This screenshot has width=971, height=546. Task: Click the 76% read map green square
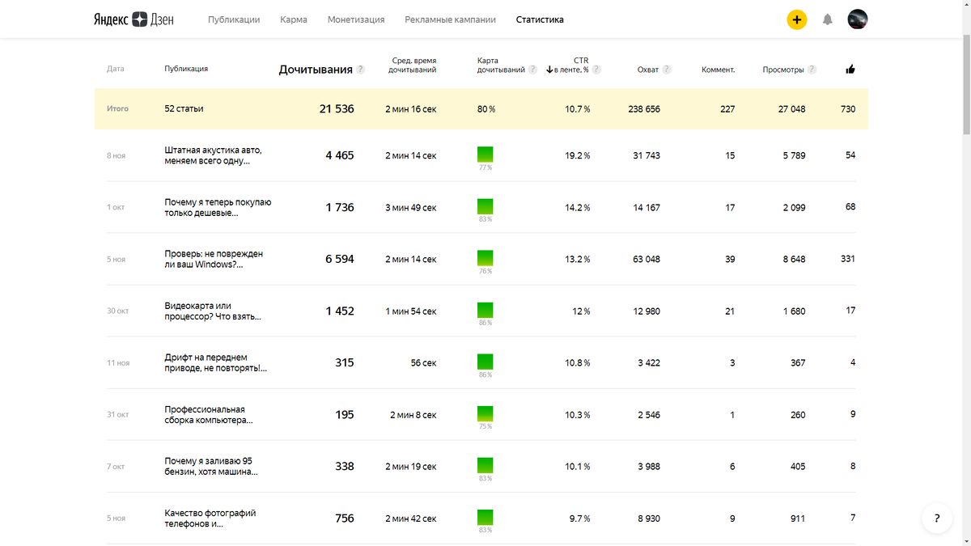485,258
